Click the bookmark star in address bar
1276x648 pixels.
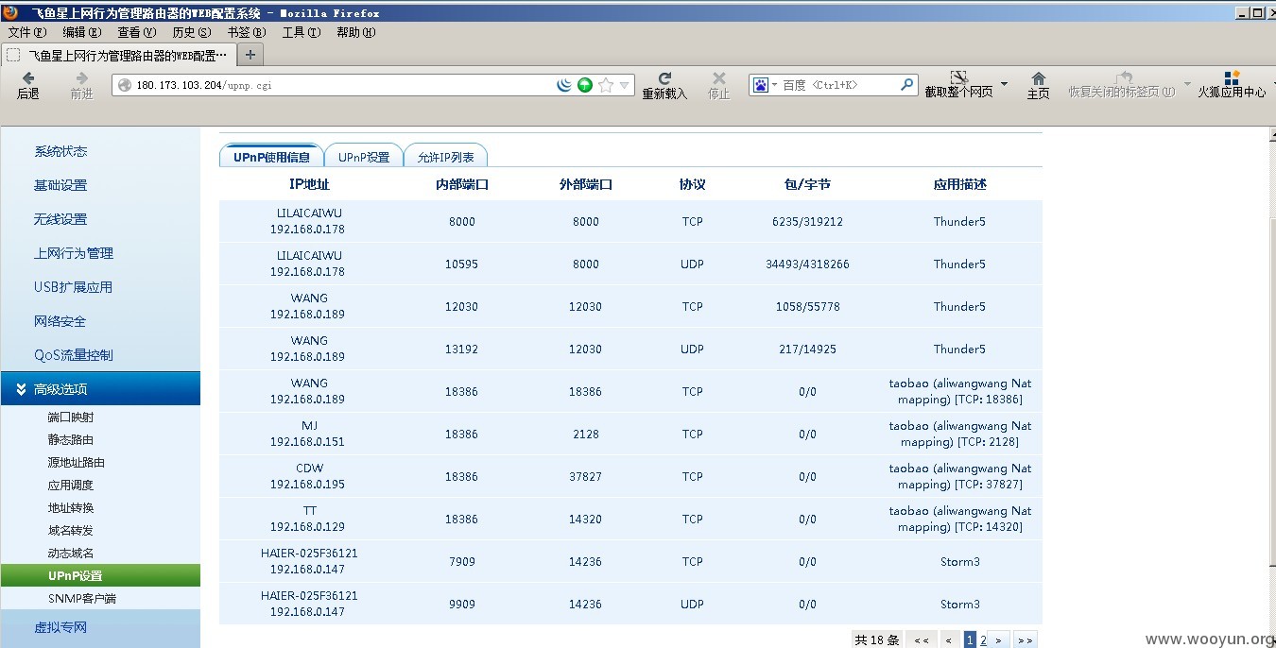(606, 85)
